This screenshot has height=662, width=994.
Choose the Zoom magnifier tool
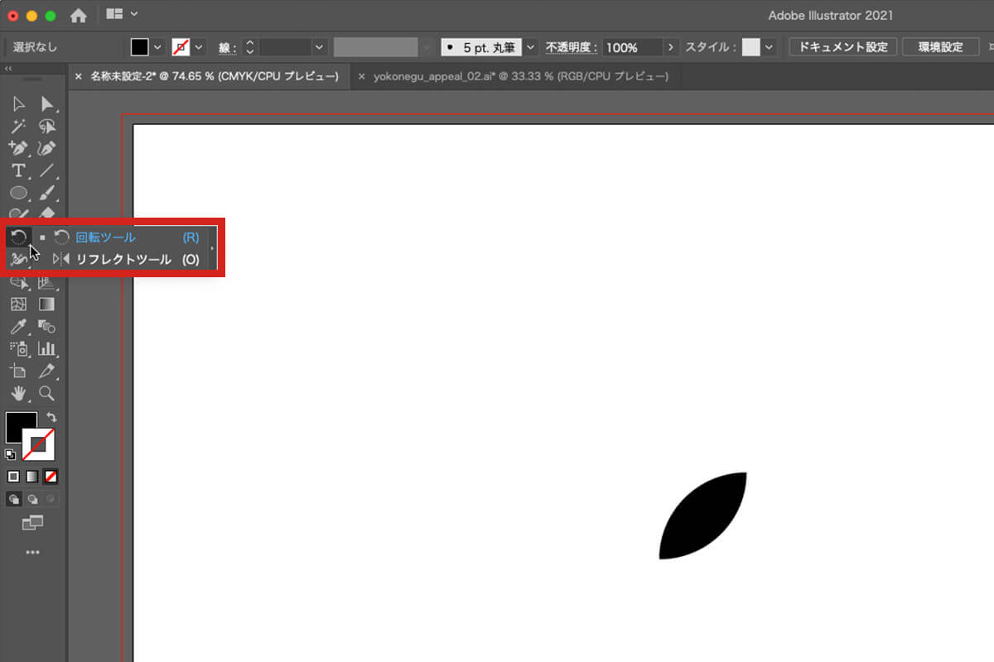click(47, 394)
